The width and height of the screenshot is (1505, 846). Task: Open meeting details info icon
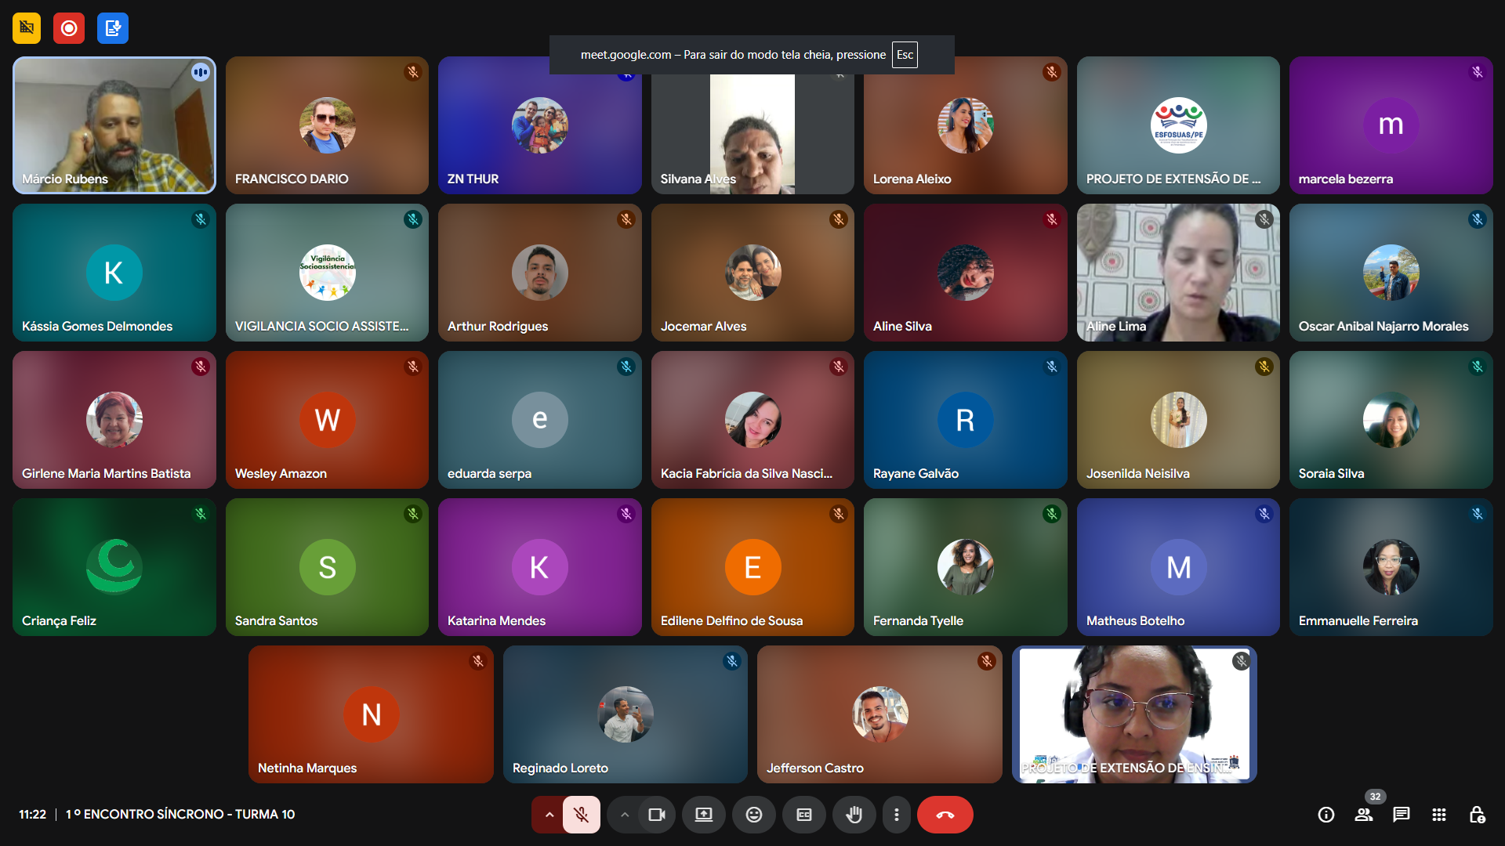click(x=1326, y=815)
